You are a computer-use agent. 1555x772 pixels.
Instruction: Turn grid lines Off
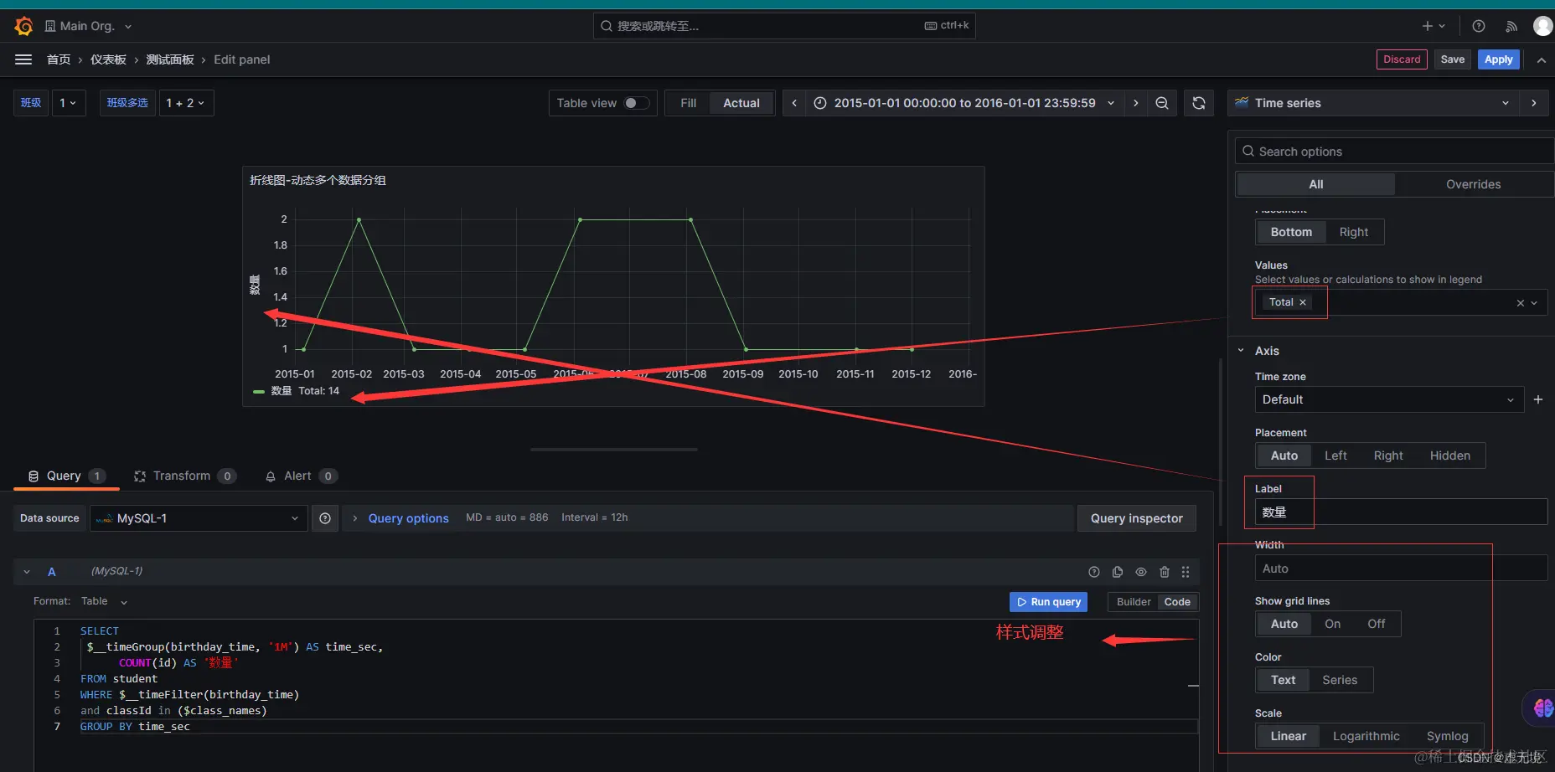click(1377, 624)
